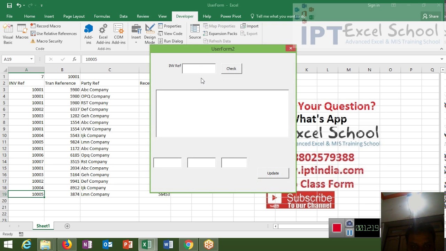Switch to the Review tab
This screenshot has height=251, width=446.
[143, 16]
